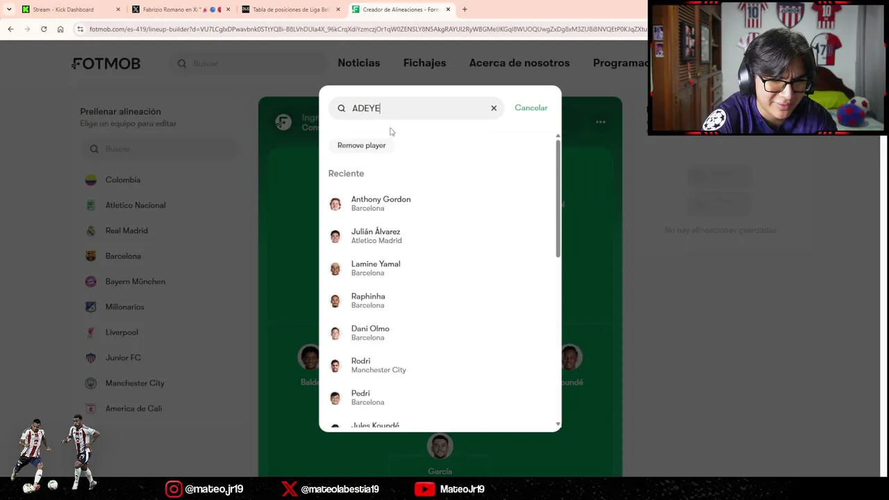
Task: Click the player list scroll-down arrow
Action: (x=558, y=424)
